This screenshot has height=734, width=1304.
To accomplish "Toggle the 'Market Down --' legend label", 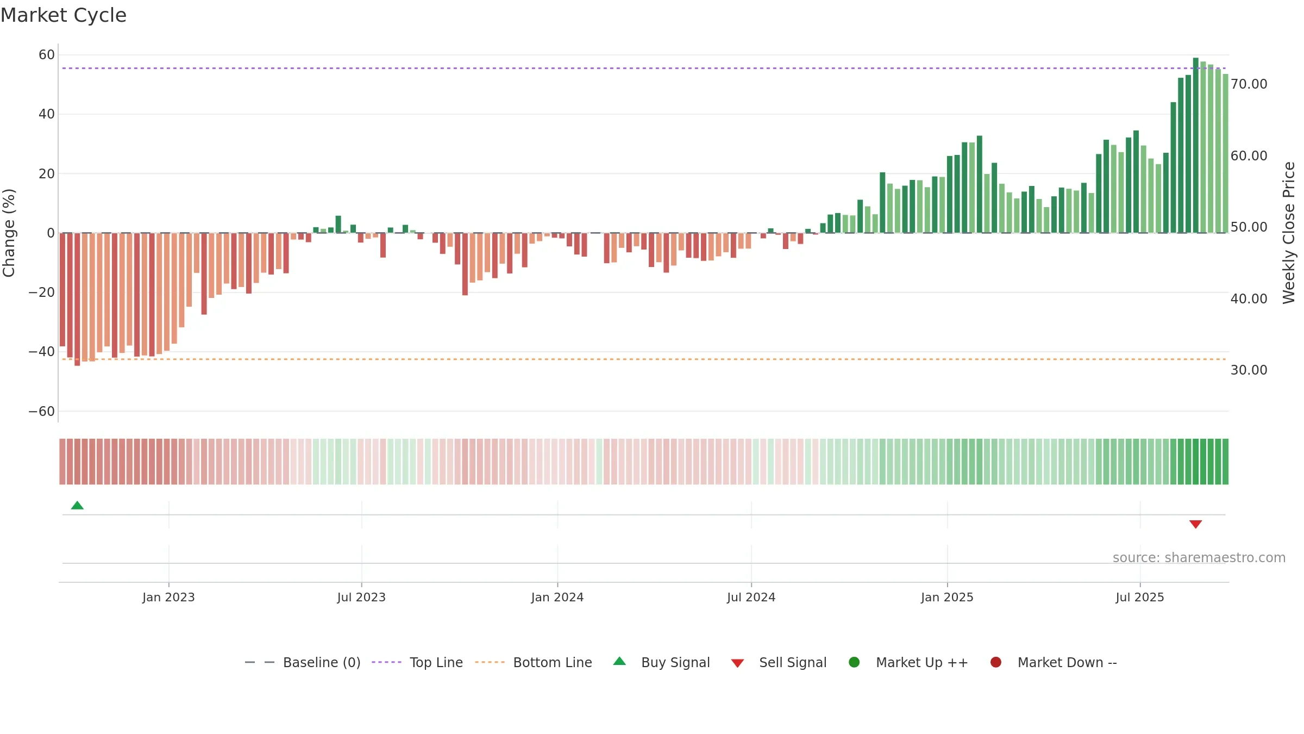I will tap(1067, 663).
